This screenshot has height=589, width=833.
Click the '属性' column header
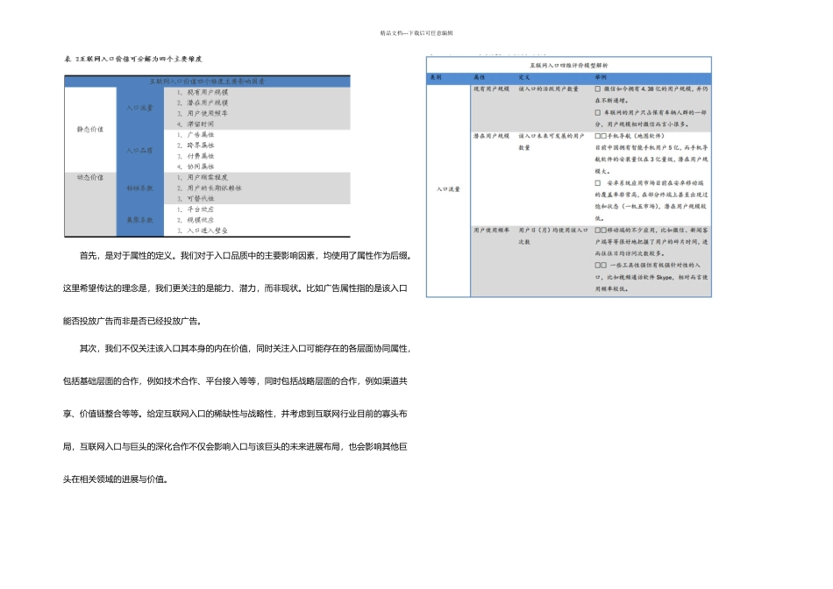(479, 77)
